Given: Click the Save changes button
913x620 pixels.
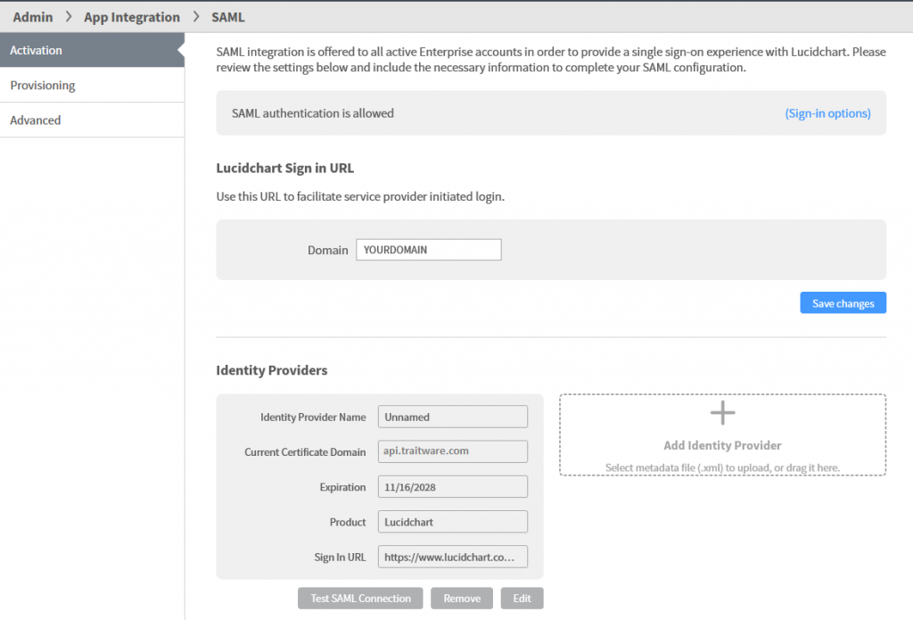Looking at the screenshot, I should [x=843, y=303].
